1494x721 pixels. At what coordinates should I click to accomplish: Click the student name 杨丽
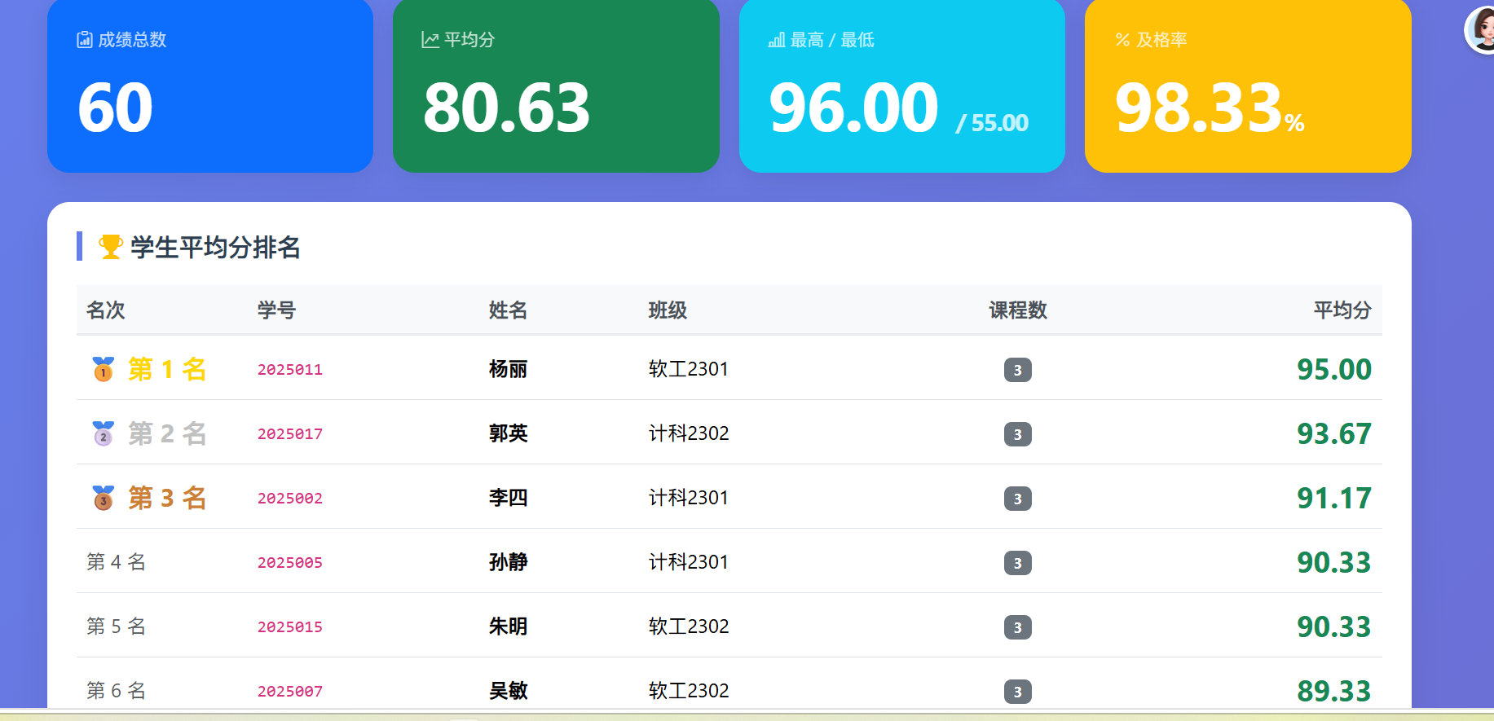click(509, 369)
